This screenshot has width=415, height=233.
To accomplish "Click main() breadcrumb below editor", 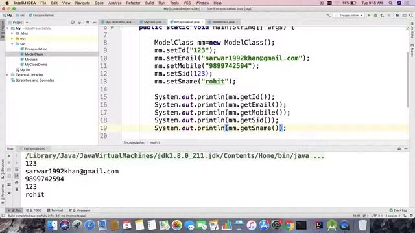I will click(x=155, y=142).
